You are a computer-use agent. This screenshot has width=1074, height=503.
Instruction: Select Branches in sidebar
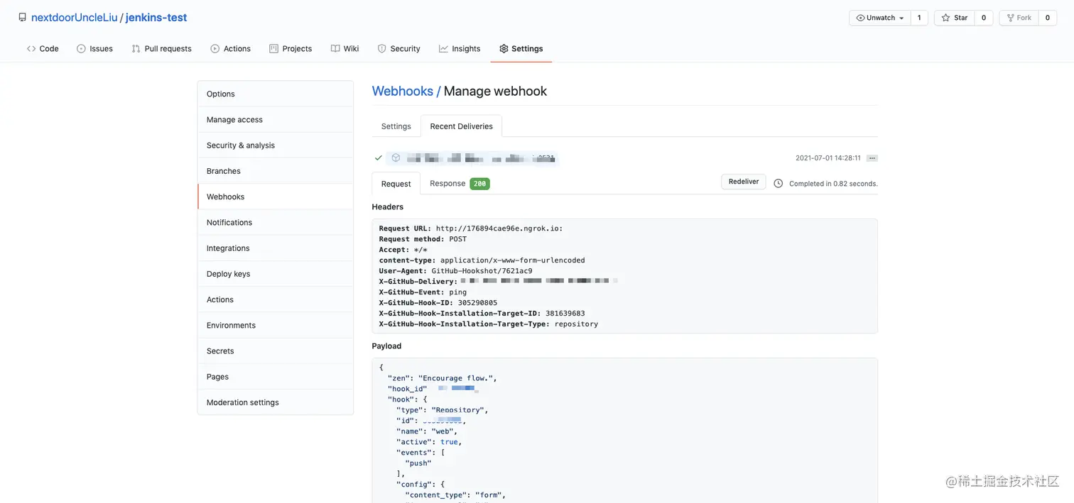tap(276, 171)
